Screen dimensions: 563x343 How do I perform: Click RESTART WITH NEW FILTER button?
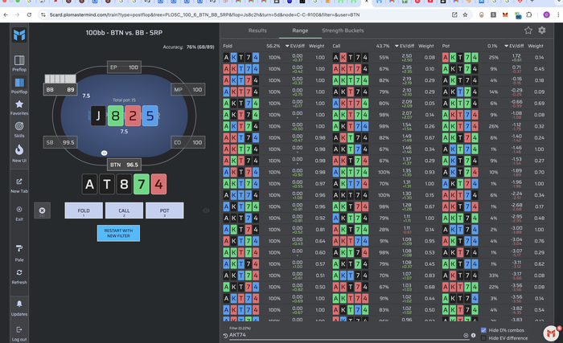pyautogui.click(x=118, y=233)
